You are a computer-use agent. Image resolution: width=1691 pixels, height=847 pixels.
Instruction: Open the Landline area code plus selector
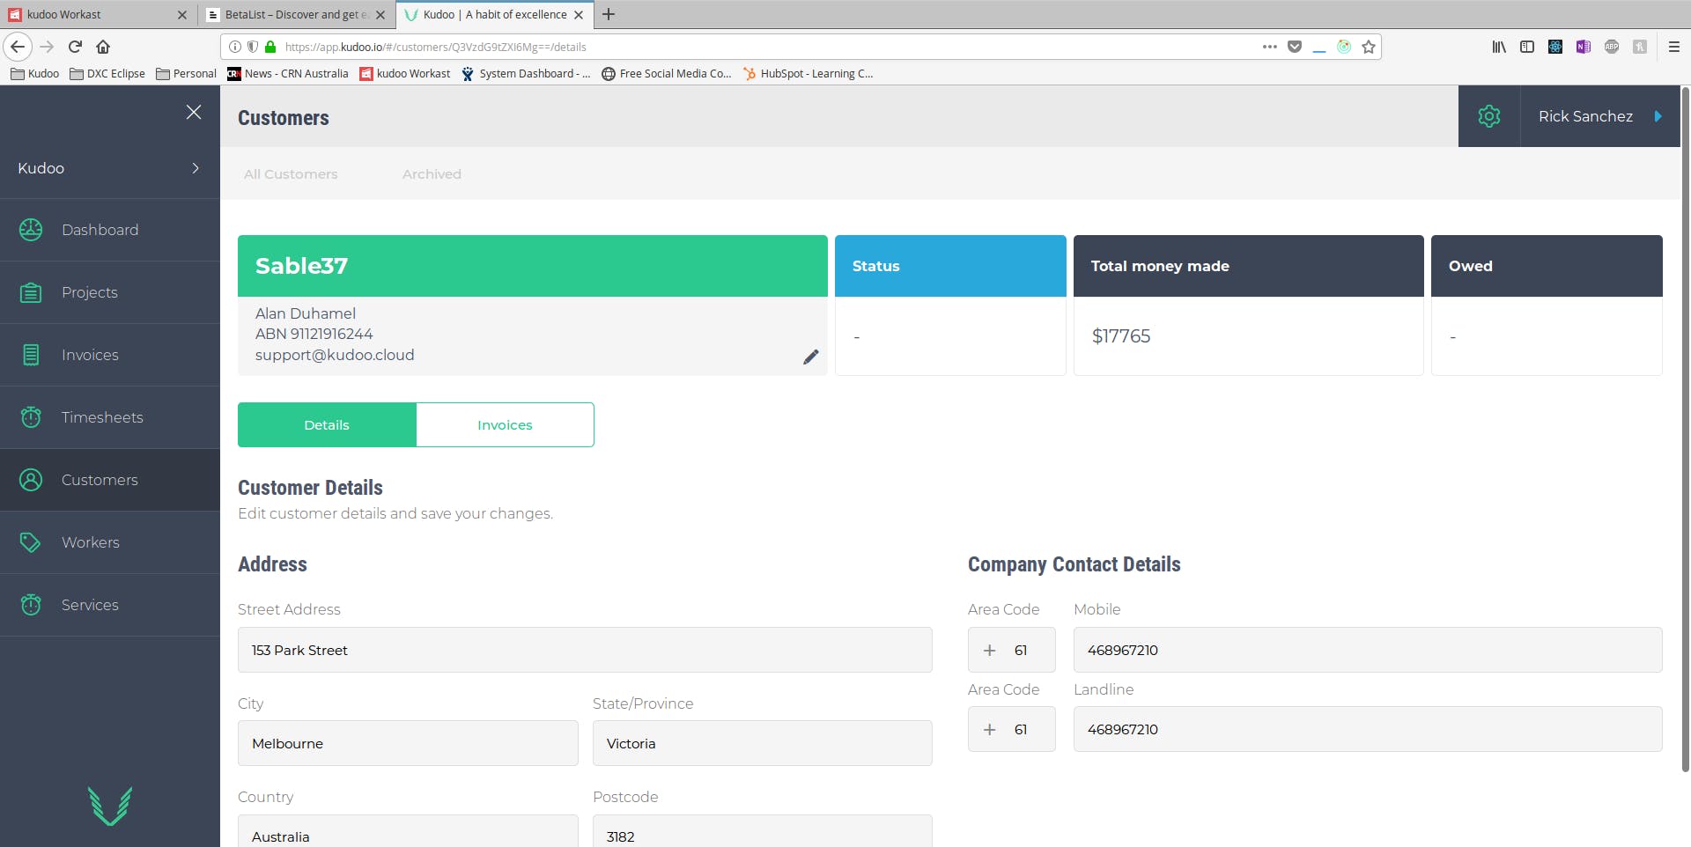pos(989,729)
